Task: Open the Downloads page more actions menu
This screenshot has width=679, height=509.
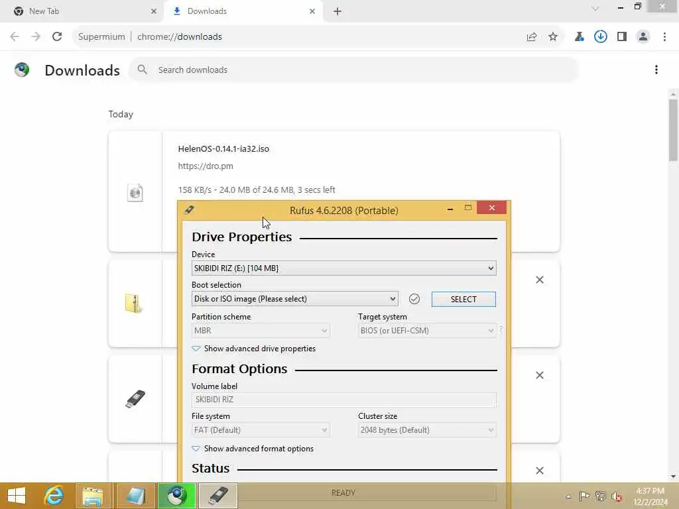Action: 656,70
